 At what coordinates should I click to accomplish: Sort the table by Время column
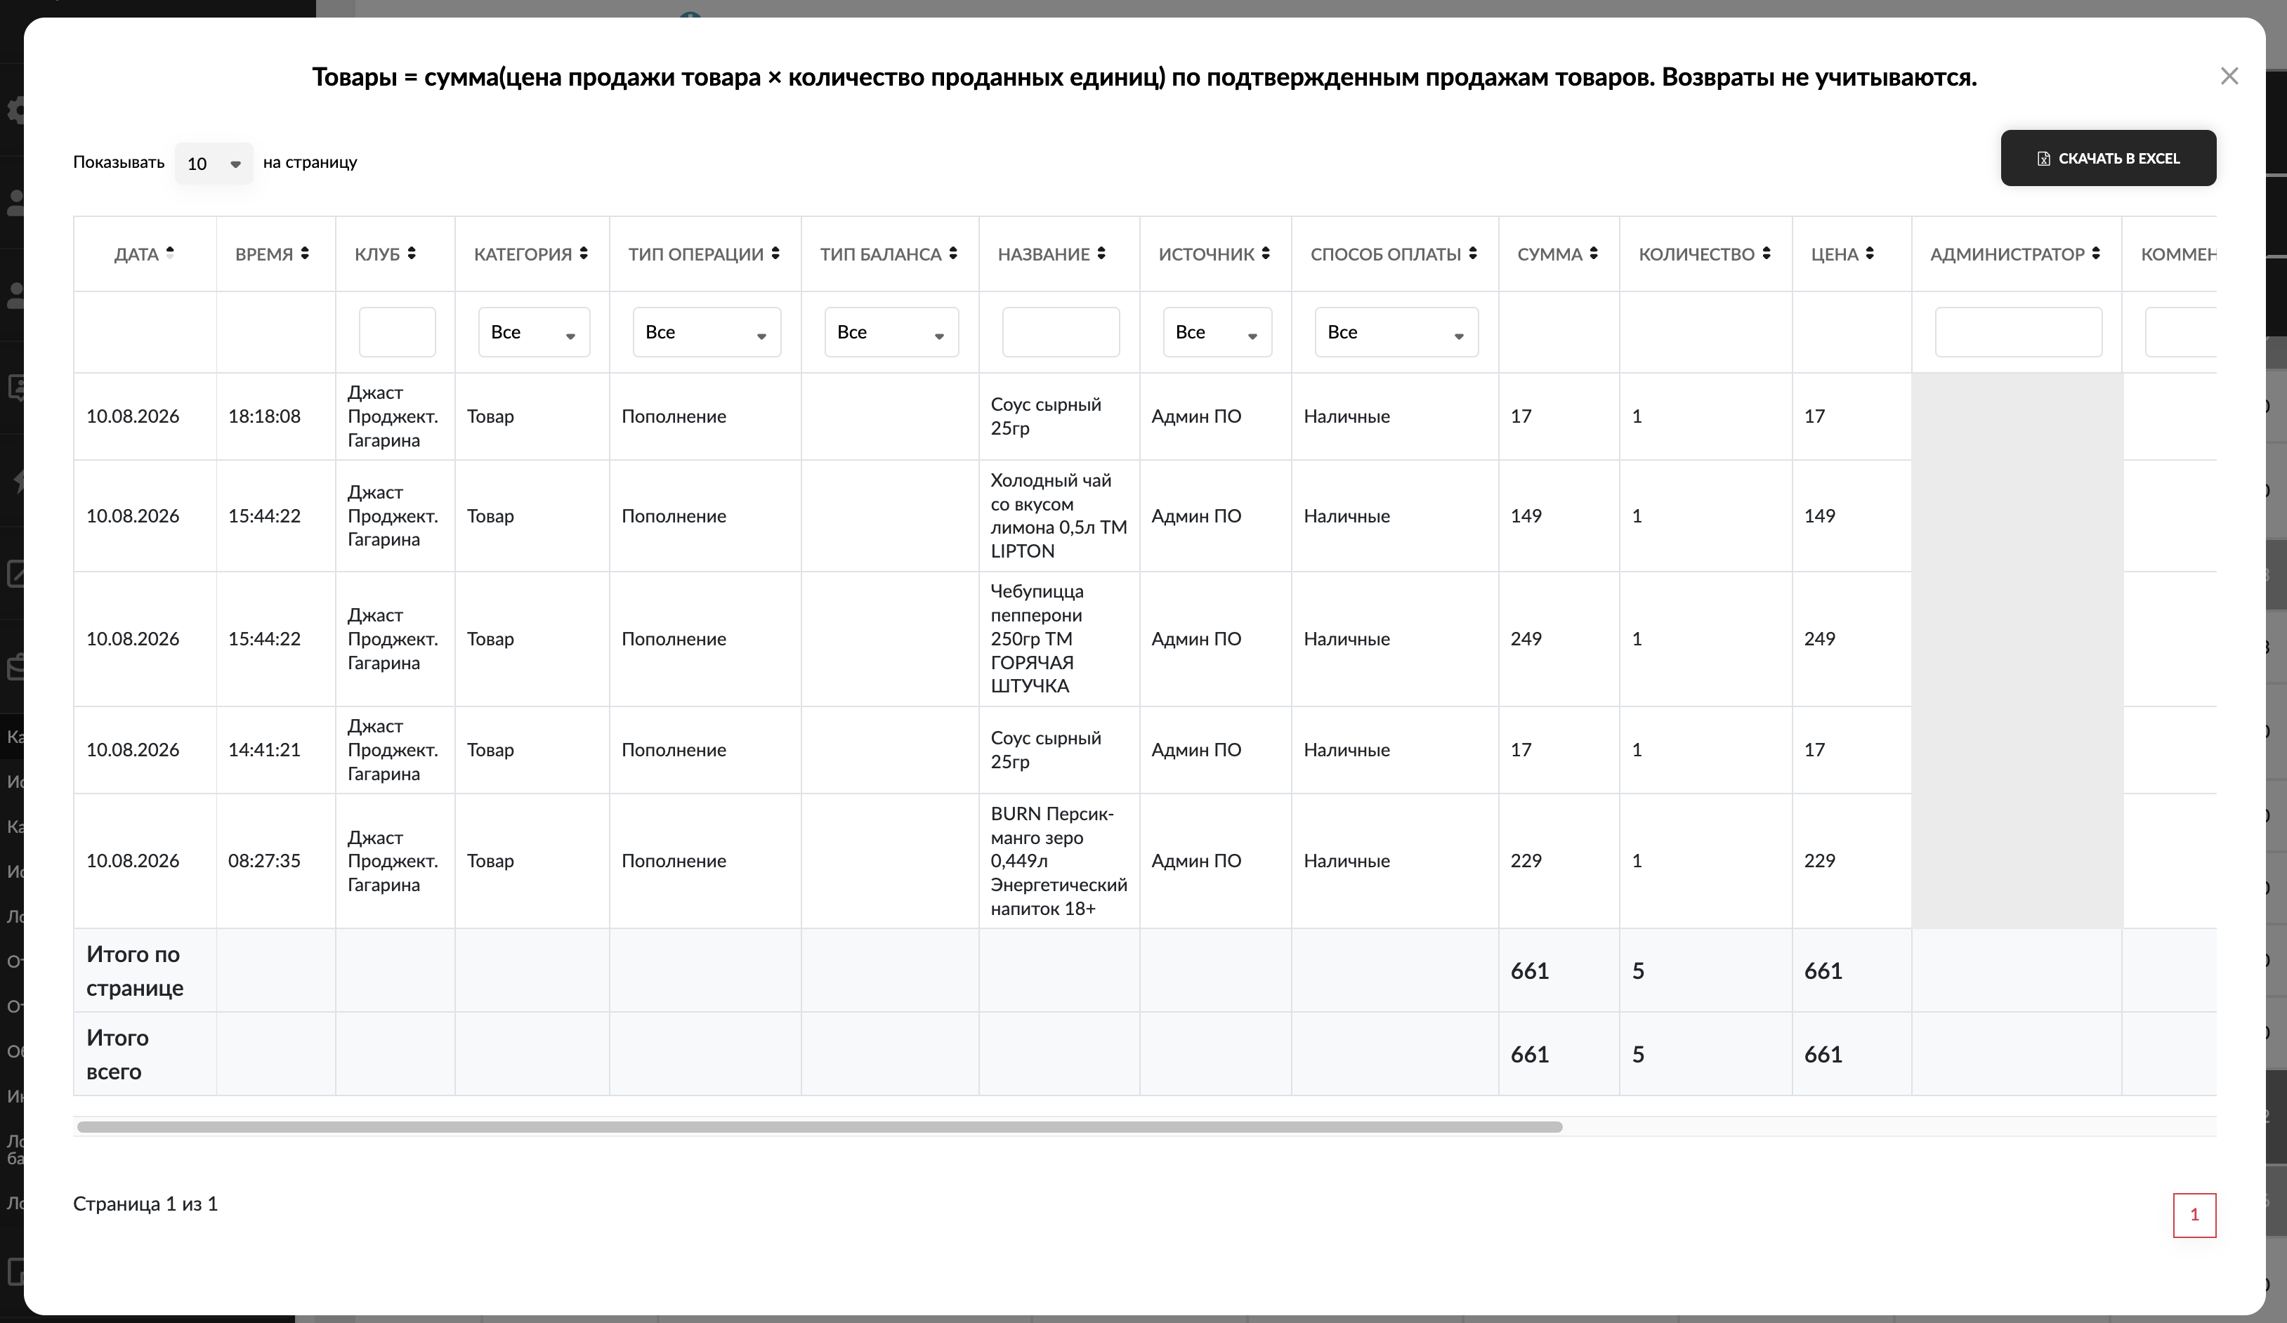(305, 254)
